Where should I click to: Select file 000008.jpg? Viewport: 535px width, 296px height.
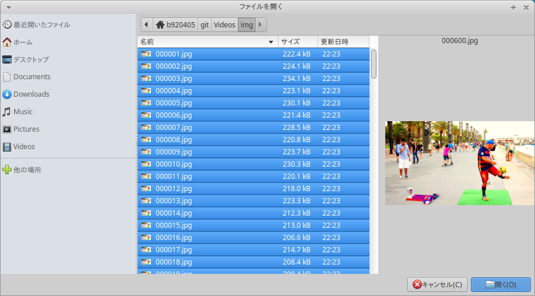click(254, 139)
